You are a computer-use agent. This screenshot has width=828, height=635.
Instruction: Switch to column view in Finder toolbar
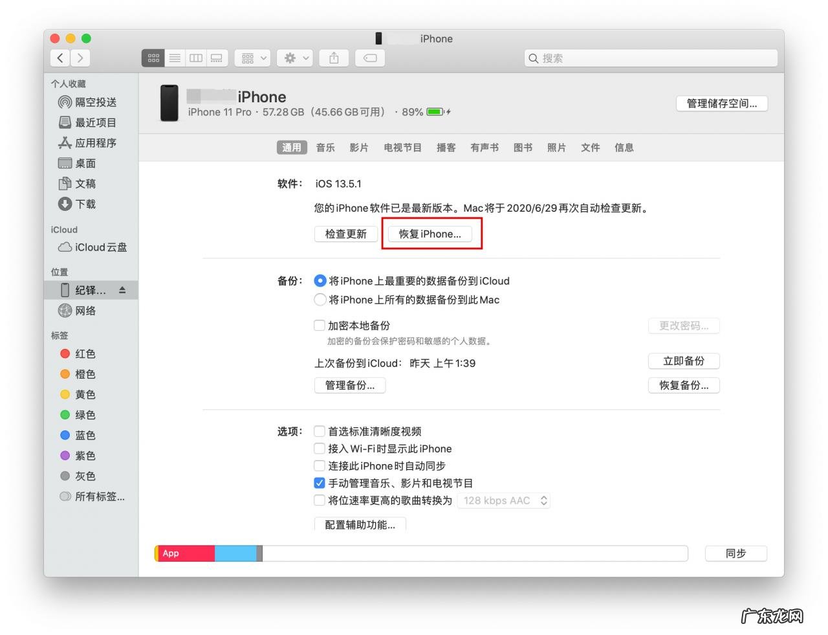[196, 58]
